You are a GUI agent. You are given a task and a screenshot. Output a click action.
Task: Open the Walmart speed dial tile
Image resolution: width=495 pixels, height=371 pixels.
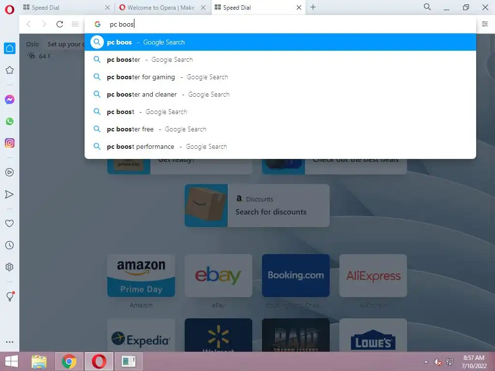point(218,335)
